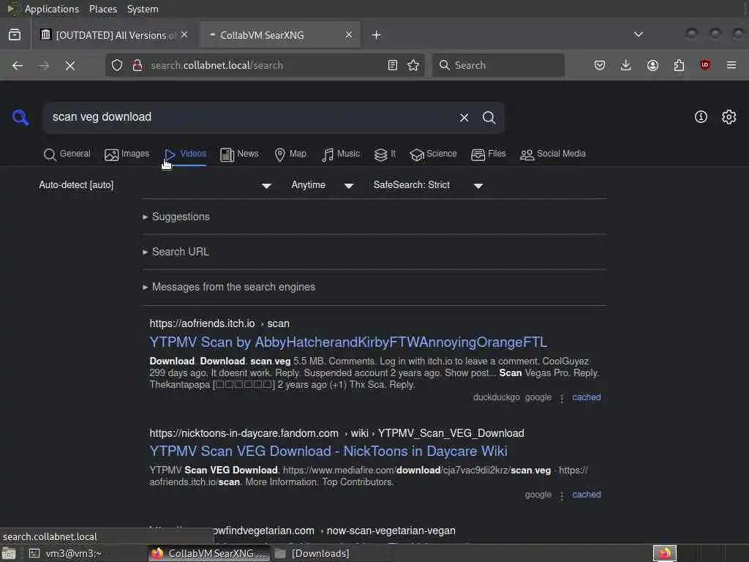
Task: Open the Pocket save icon
Action: pyautogui.click(x=600, y=65)
